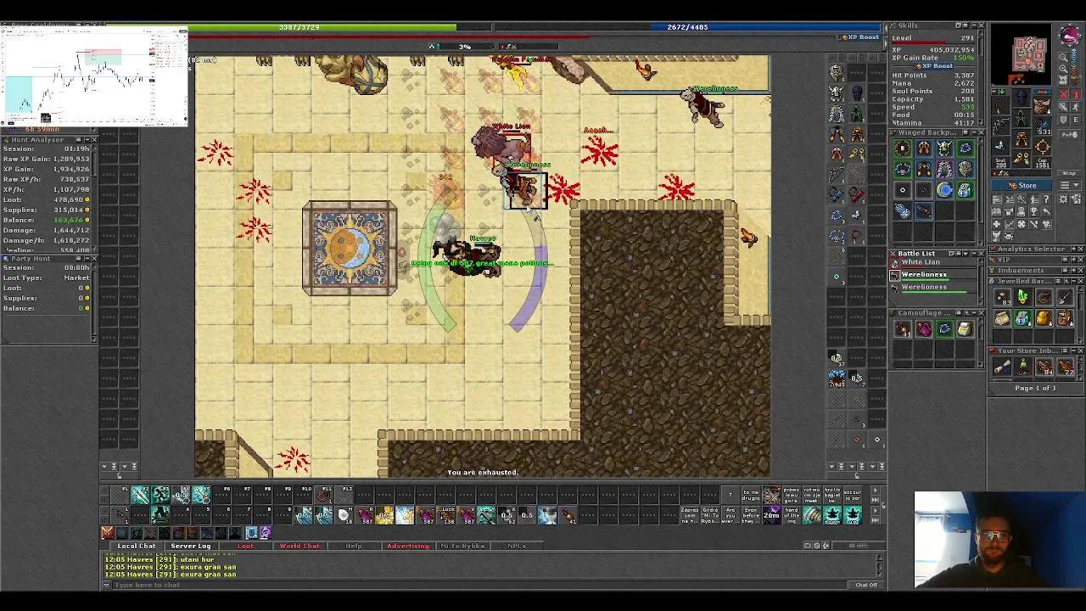Collapse the Hunt Analyser panel
Image resolution: width=1086 pixels, height=611 pixels.
pyautogui.click(x=87, y=139)
